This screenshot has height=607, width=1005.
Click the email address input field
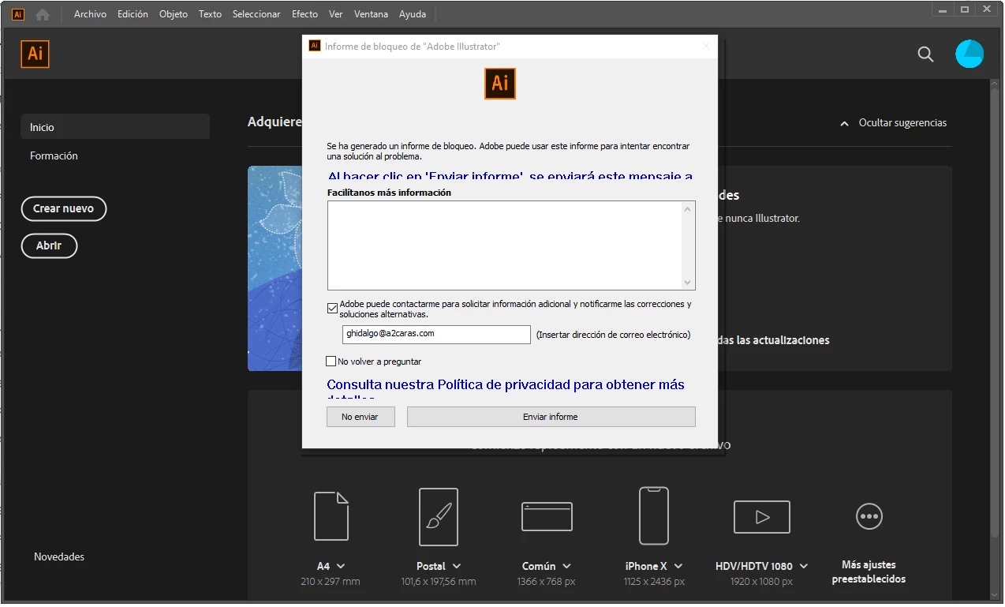pos(436,335)
